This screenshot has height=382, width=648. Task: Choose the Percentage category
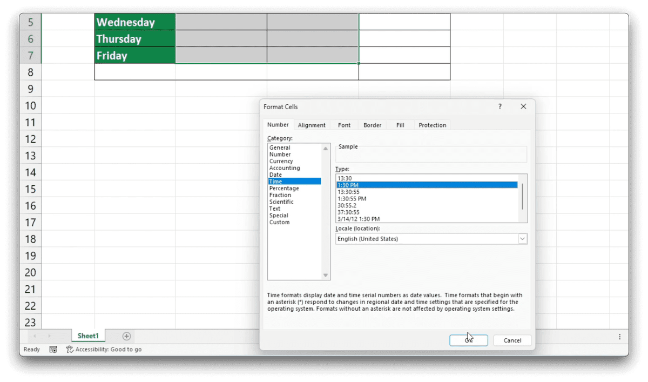pos(294,189)
